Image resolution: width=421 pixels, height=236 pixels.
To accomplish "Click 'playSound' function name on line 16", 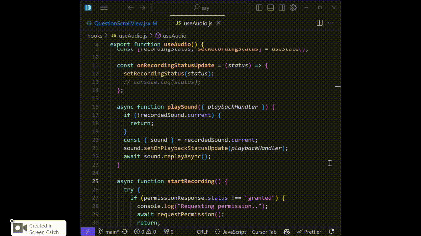I will pyautogui.click(x=182, y=107).
